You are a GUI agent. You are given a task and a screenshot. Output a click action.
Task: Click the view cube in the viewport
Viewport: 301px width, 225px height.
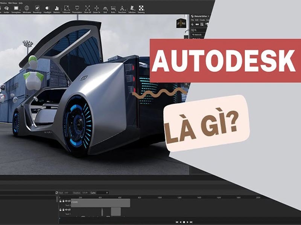coord(181,23)
